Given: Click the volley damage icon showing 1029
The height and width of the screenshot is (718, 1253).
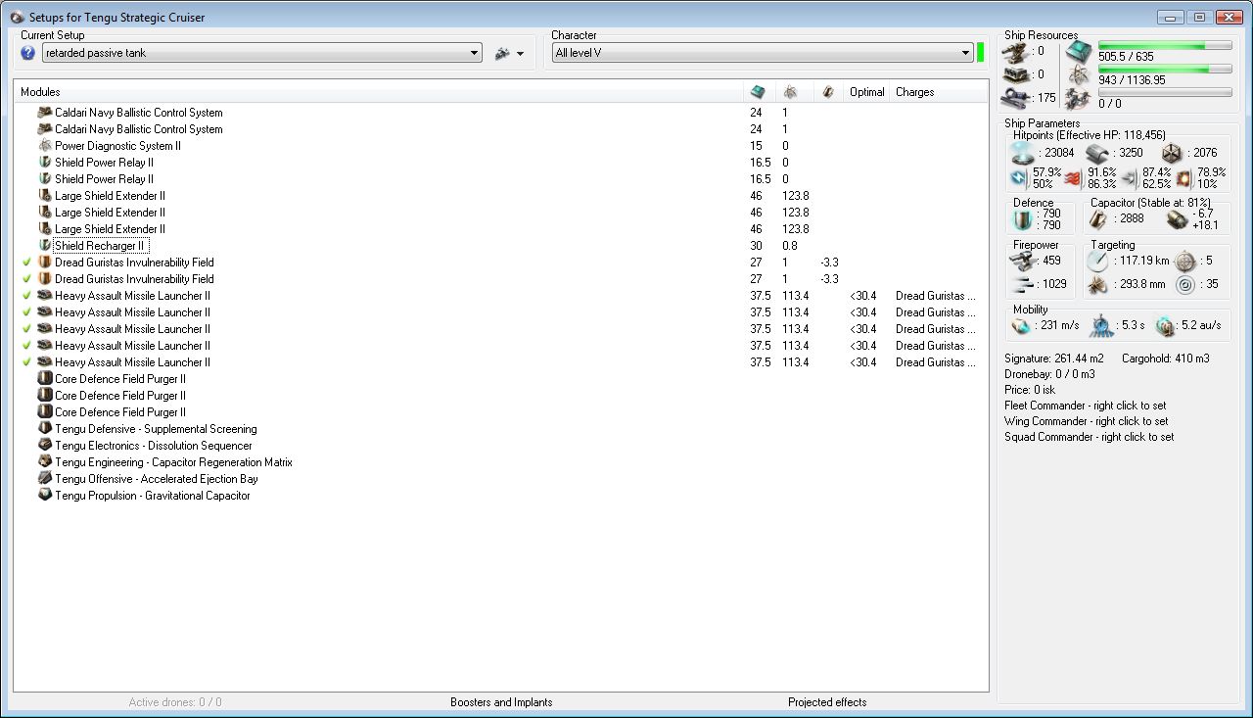Looking at the screenshot, I should click(x=1025, y=284).
